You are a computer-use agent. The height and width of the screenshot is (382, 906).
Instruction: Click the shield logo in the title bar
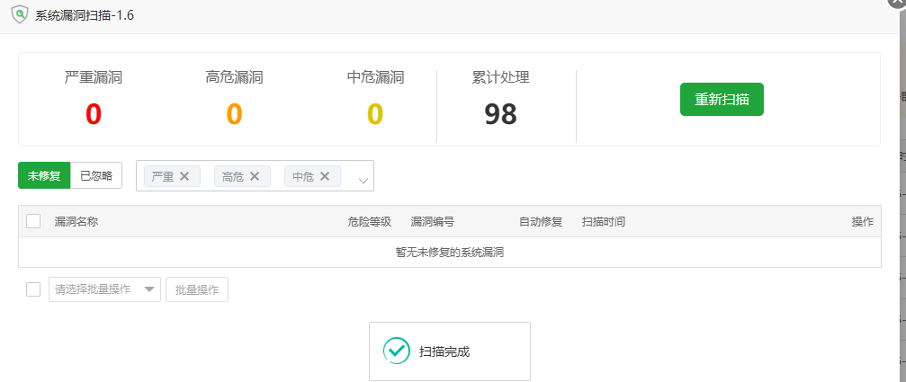coord(18,16)
